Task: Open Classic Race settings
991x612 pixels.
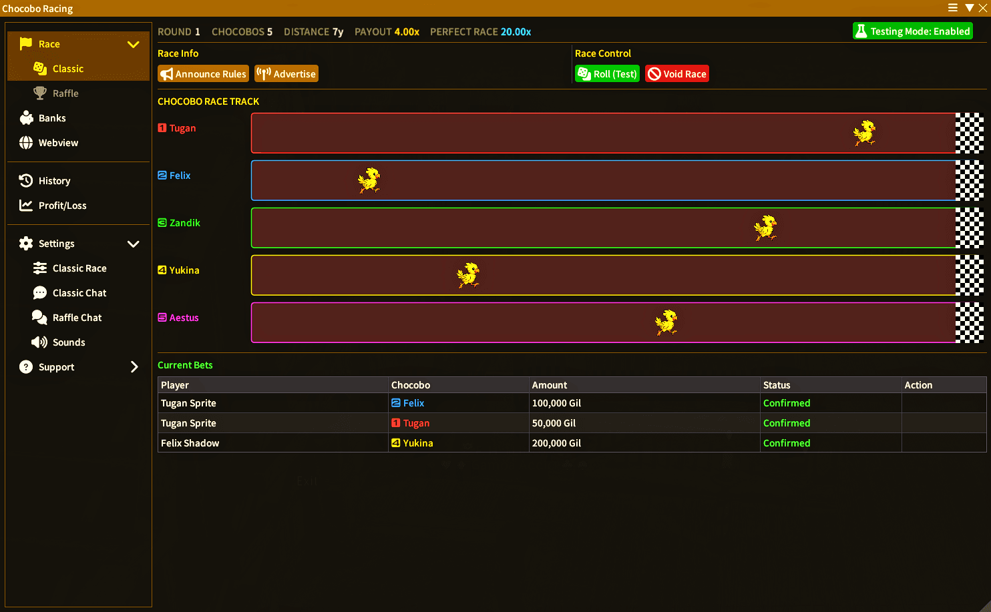Action: (x=79, y=268)
